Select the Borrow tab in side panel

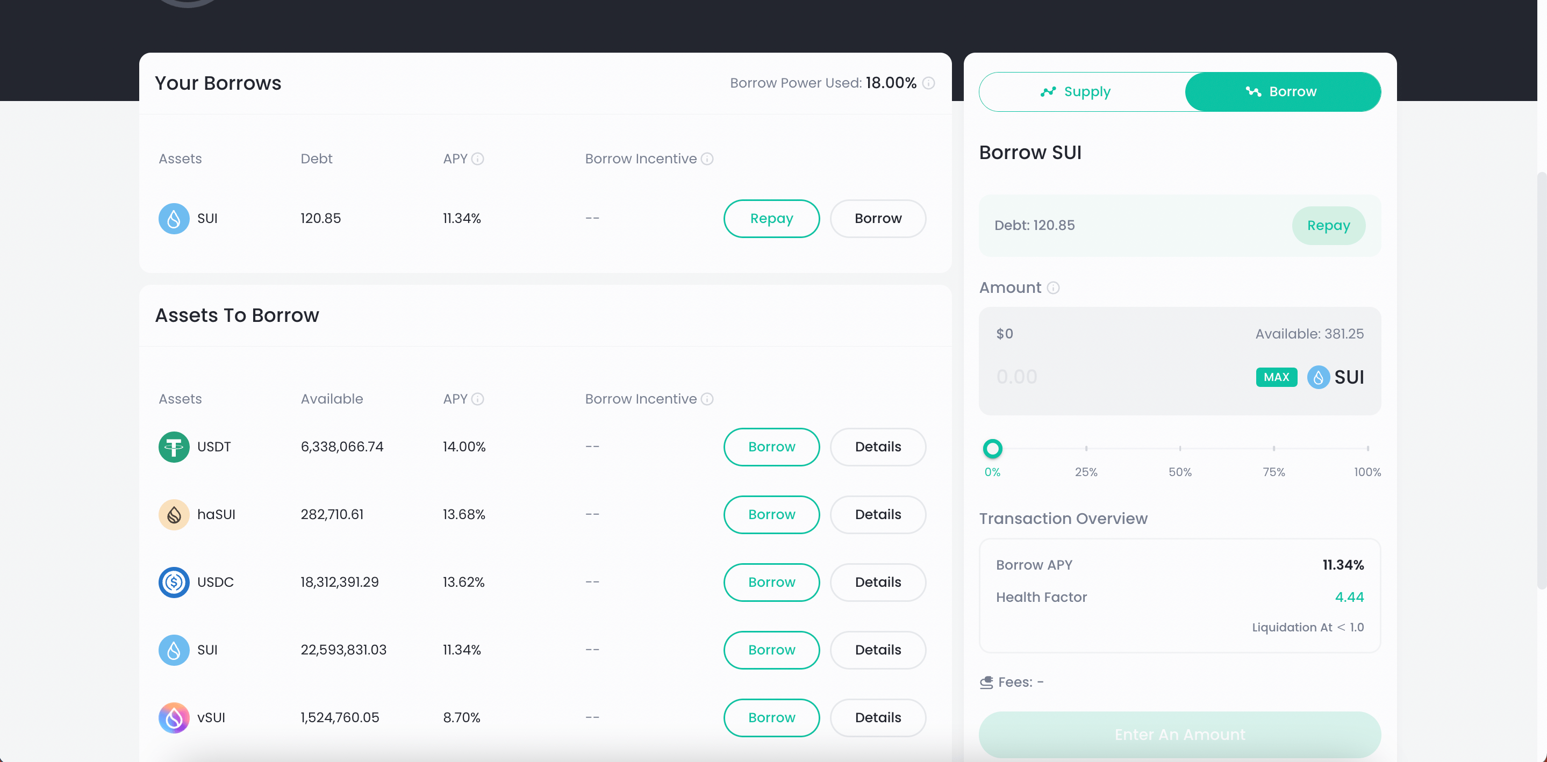1282,92
